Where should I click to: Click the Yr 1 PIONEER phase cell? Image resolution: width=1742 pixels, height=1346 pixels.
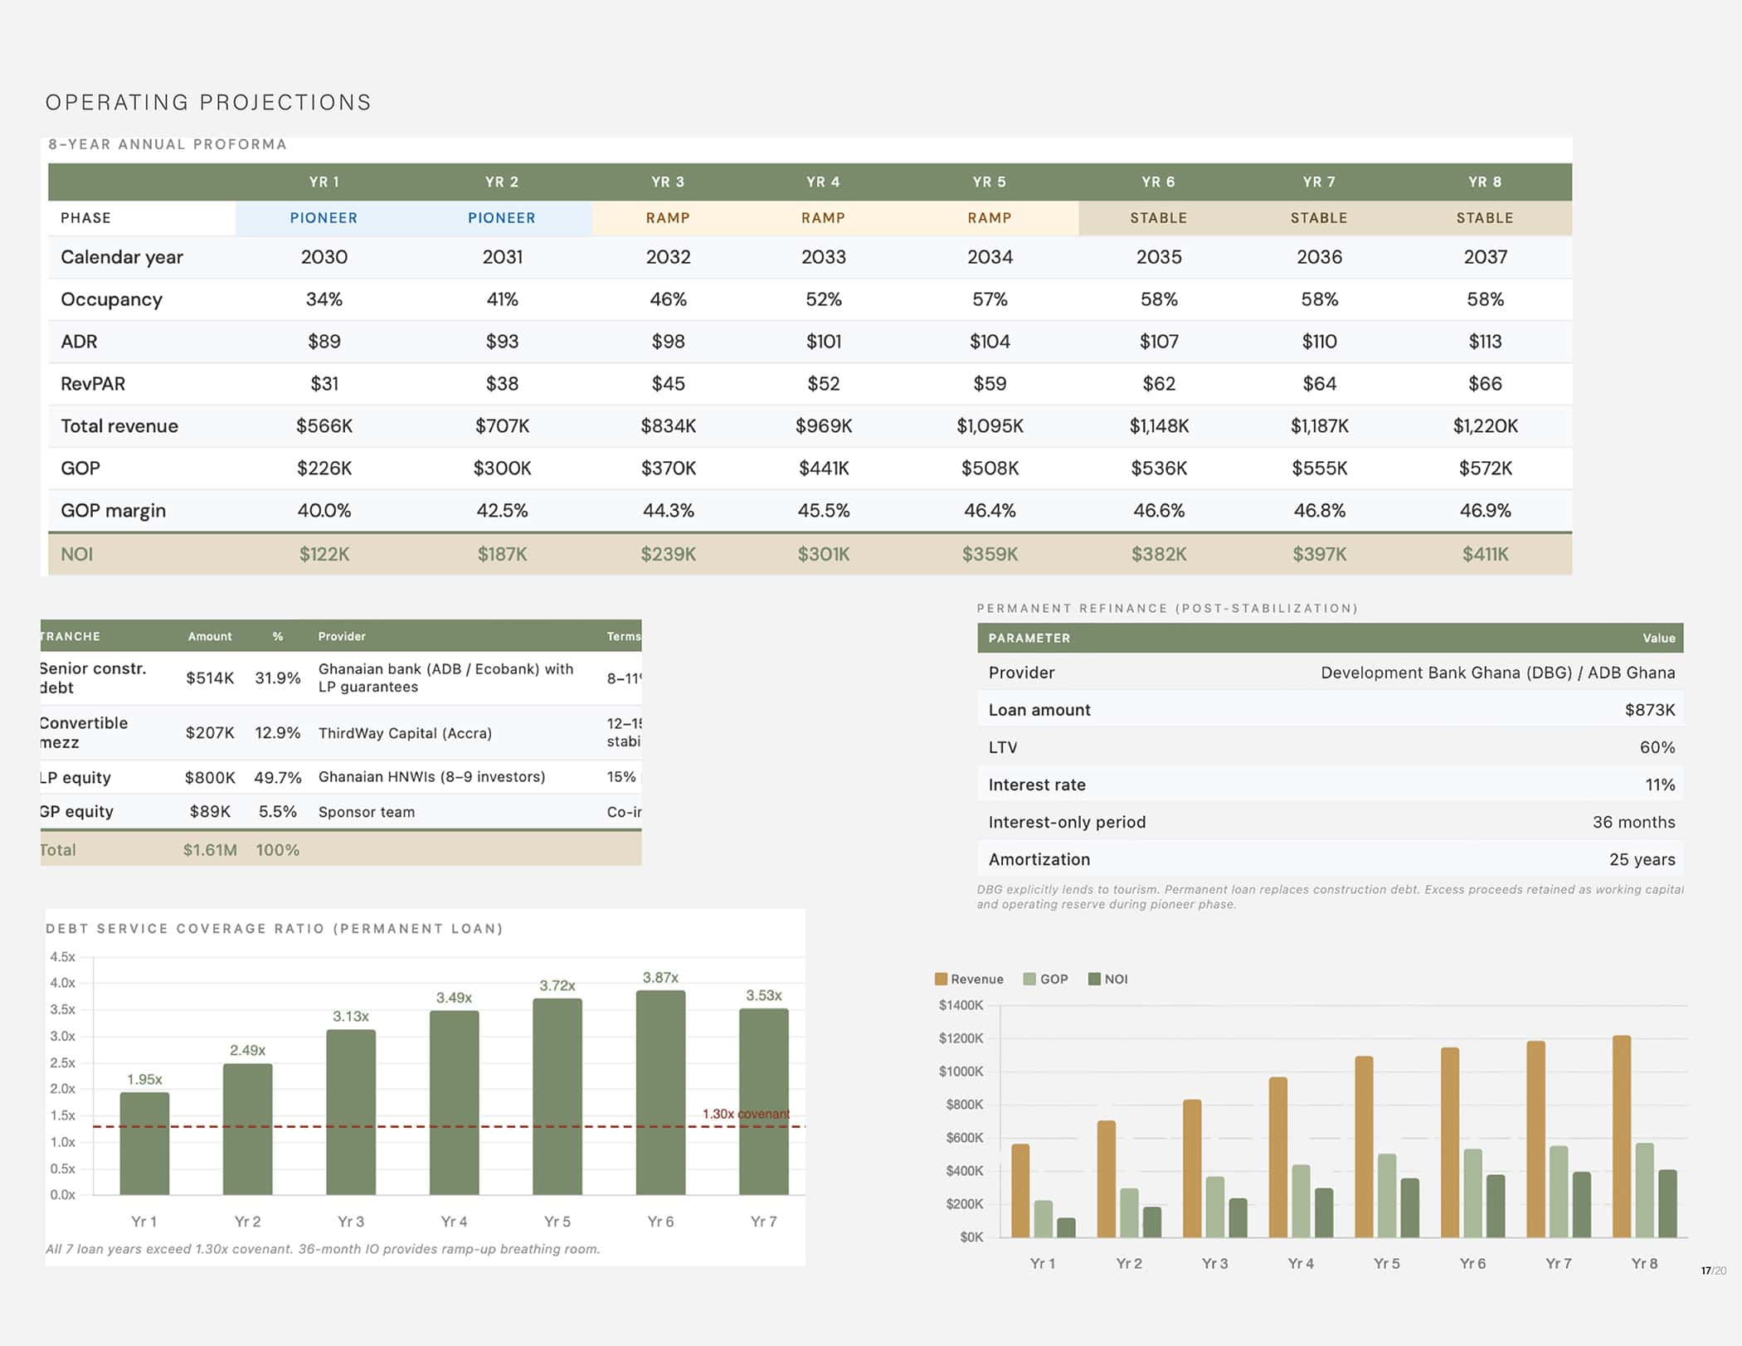click(324, 218)
